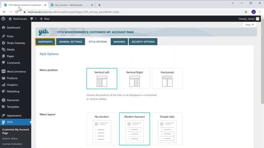Open a new browser tab
The height and width of the screenshot is (148, 264).
(99, 5)
